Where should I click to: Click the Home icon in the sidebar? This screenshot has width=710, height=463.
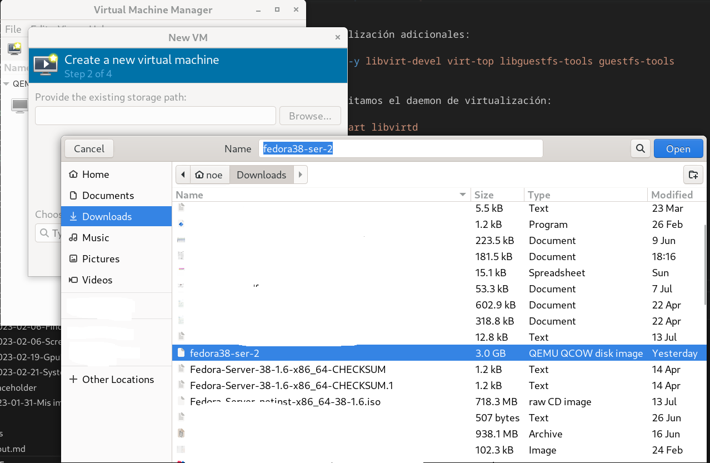click(73, 175)
